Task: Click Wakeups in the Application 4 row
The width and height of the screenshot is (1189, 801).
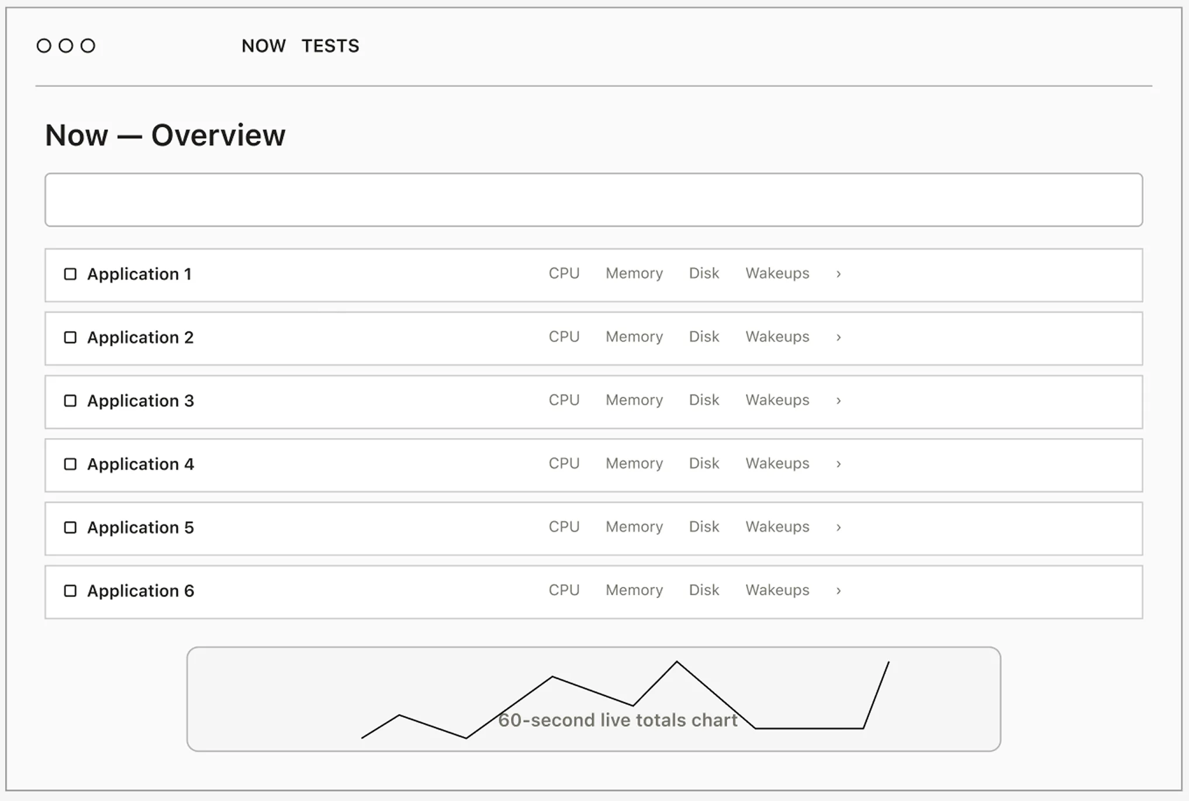Action: (777, 463)
